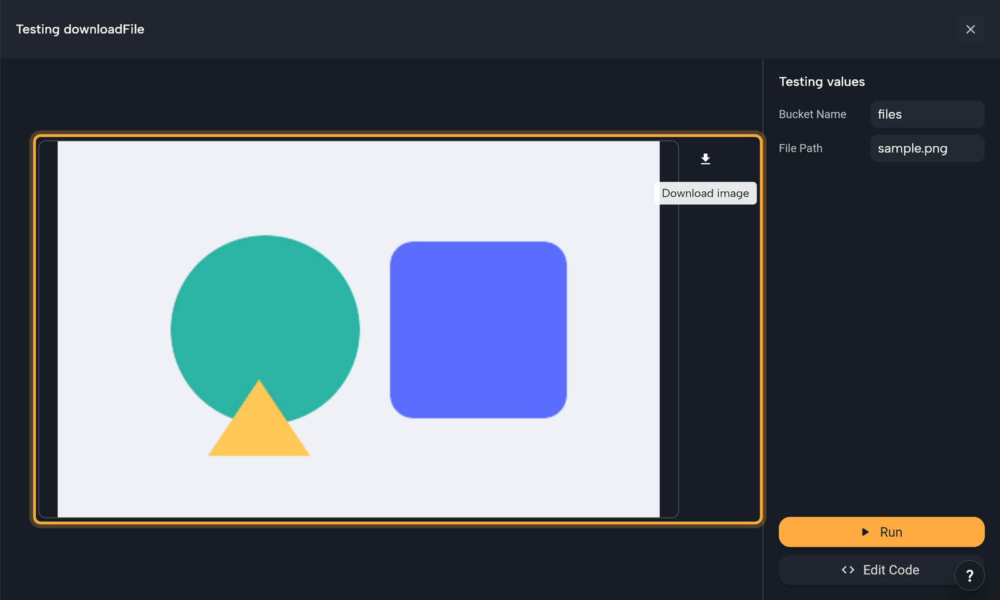1000x600 pixels.
Task: Click the download image icon
Action: tap(705, 159)
